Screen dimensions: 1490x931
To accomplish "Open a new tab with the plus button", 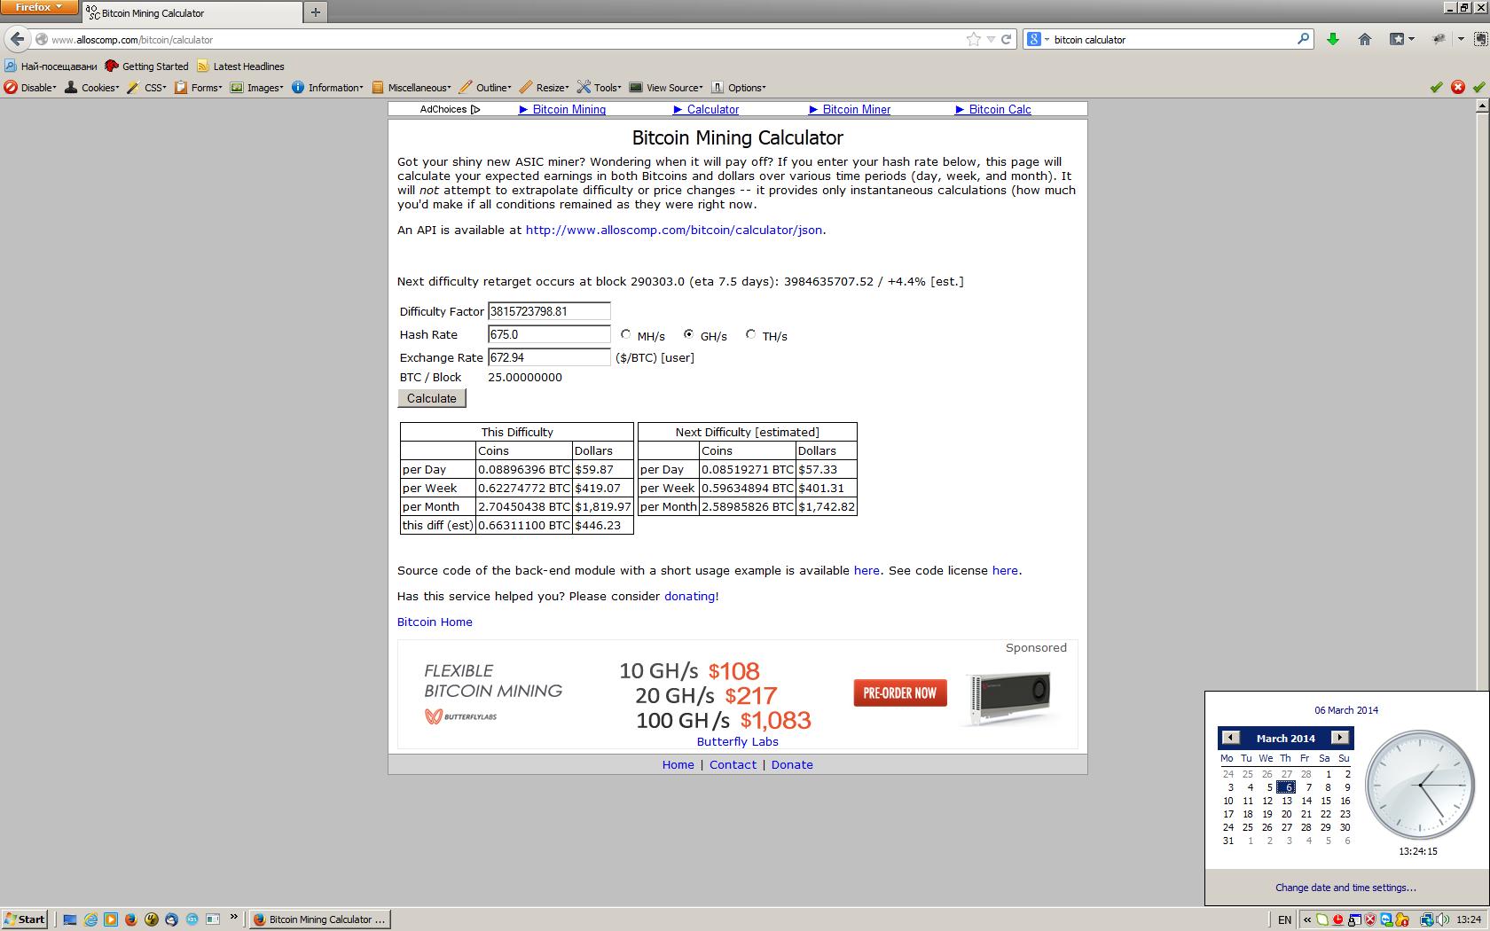I will click(315, 12).
